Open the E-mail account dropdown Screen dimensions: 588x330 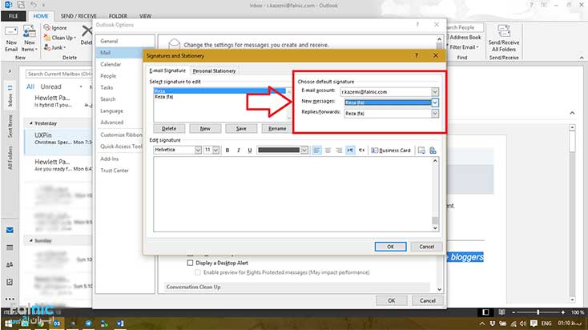(x=435, y=92)
